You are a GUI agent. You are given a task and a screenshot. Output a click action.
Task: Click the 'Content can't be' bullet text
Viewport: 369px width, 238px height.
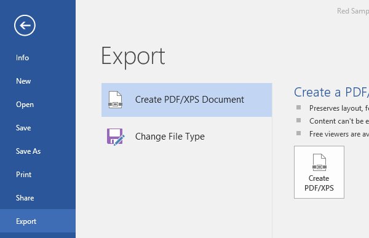pyautogui.click(x=339, y=121)
